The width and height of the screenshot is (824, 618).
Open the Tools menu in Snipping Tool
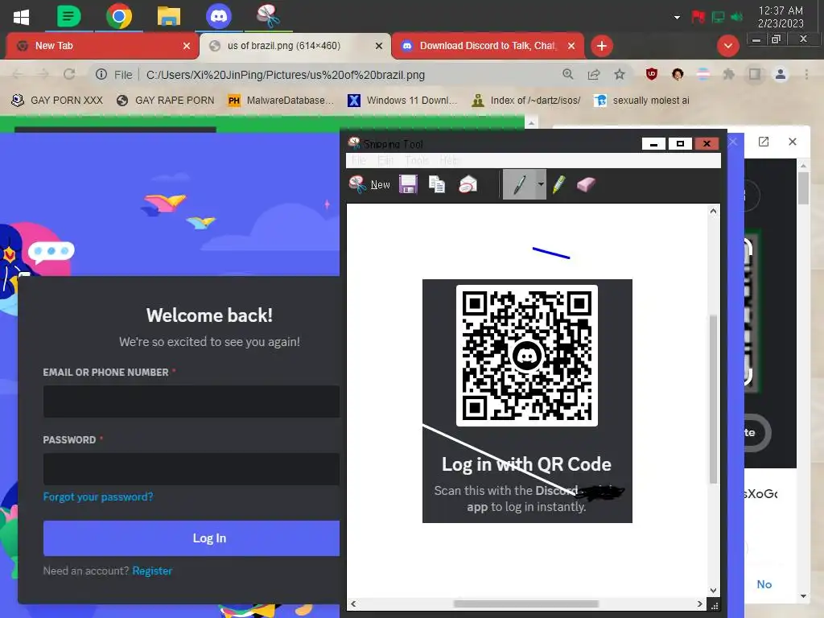(417, 160)
